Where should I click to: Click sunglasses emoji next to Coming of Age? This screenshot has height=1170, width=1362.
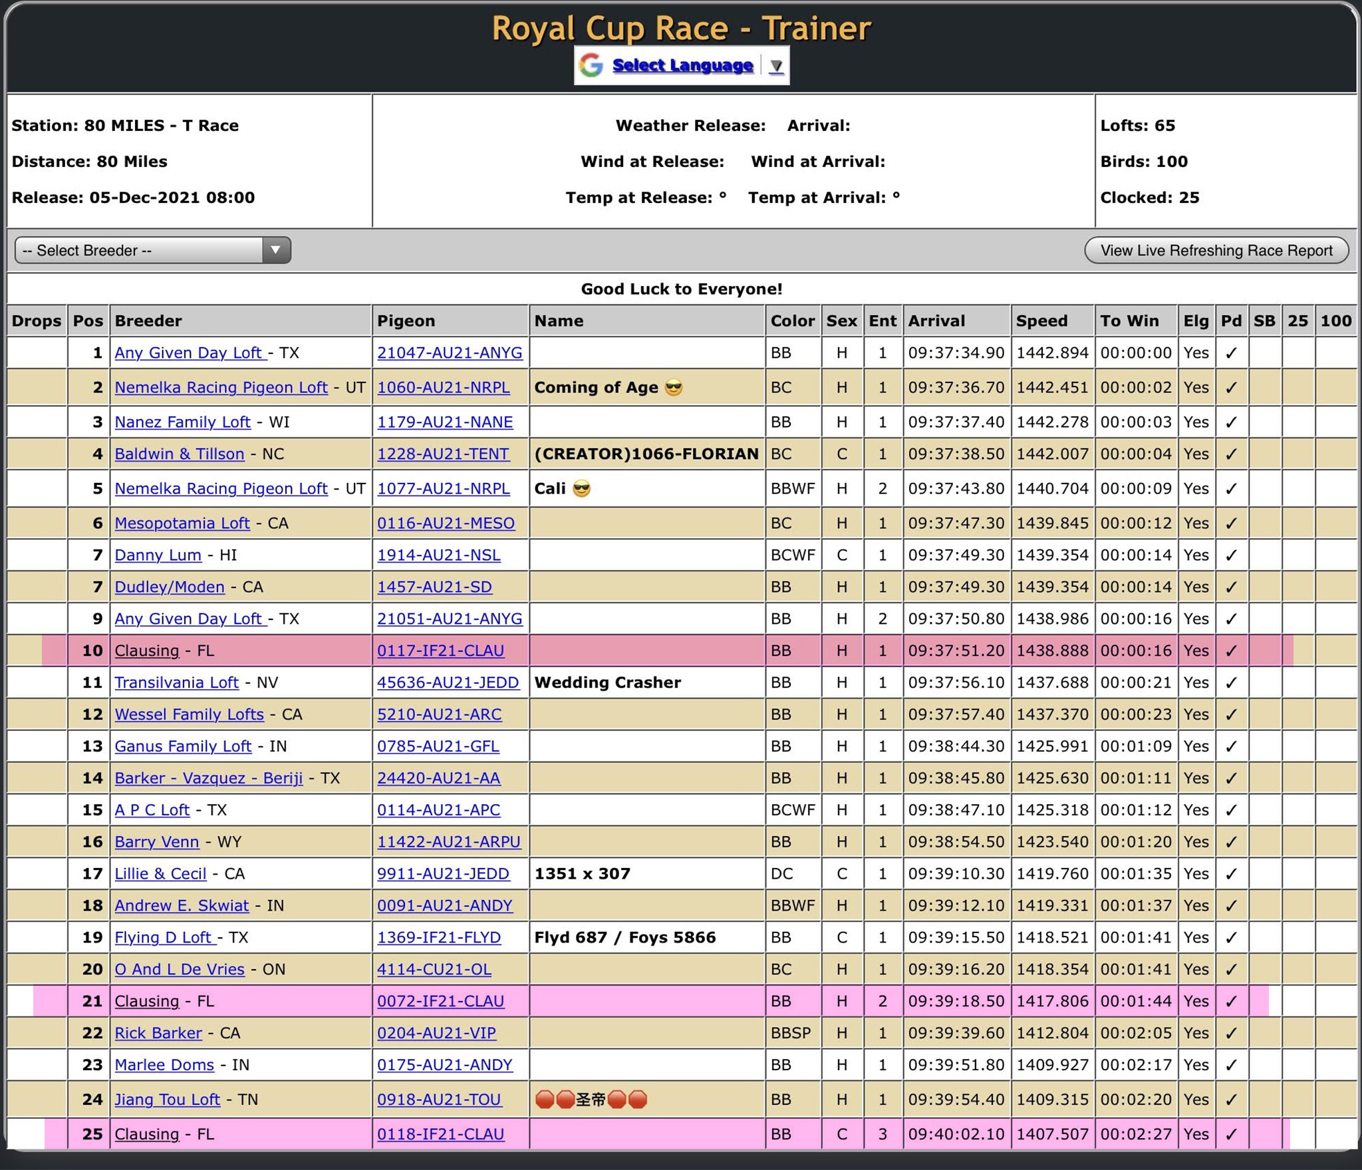[x=674, y=387]
